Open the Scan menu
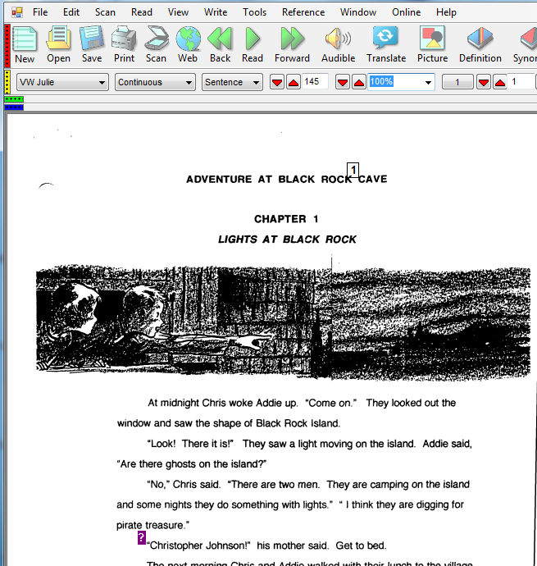Viewport: 537px width, 566px height. [x=105, y=12]
